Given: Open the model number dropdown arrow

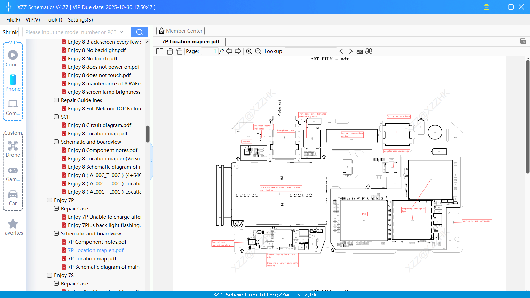Looking at the screenshot, I should (121, 32).
